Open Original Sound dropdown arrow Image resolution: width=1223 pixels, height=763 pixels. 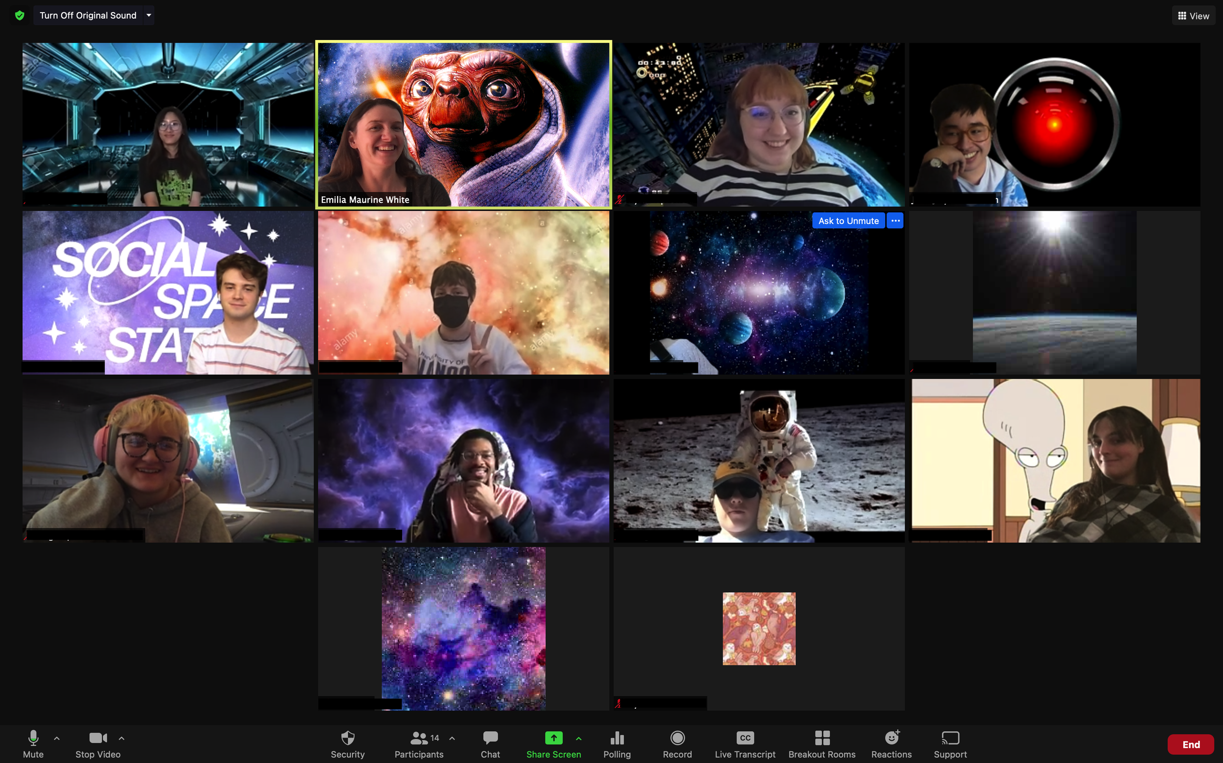pos(149,16)
